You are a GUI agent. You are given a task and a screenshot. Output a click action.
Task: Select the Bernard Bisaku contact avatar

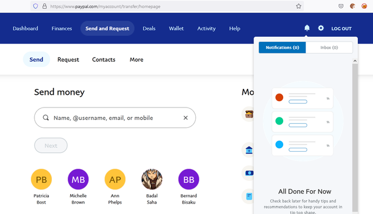tap(189, 179)
